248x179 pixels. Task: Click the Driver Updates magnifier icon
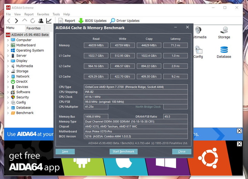pyautogui.click(x=113, y=21)
